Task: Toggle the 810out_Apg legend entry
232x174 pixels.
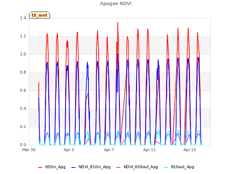Action: point(179,167)
